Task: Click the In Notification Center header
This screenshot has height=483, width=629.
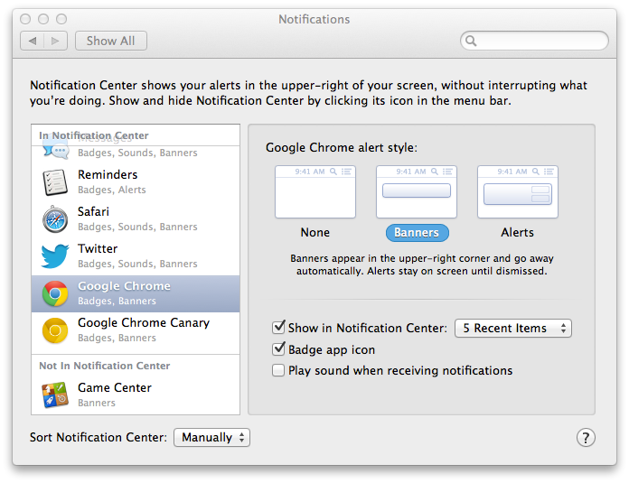Action: coord(94,135)
